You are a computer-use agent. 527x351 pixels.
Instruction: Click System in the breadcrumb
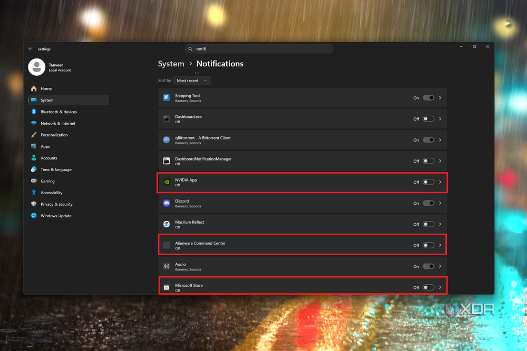click(x=171, y=64)
